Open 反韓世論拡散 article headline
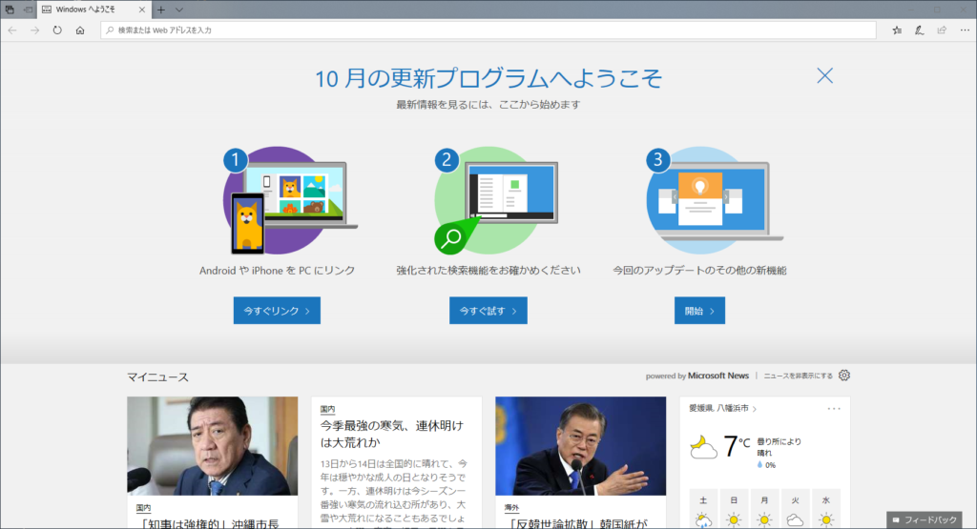The width and height of the screenshot is (977, 529). (x=579, y=523)
